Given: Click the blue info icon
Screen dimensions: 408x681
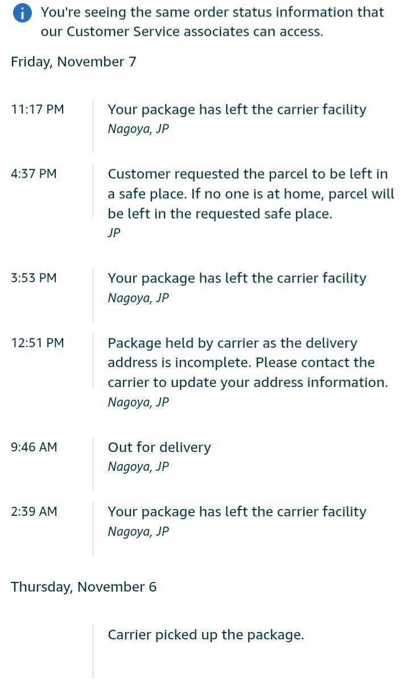Looking at the screenshot, I should pos(22,15).
